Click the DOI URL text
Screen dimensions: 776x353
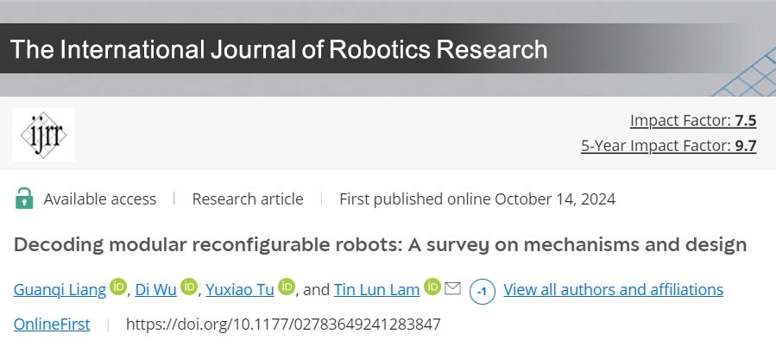[283, 325]
